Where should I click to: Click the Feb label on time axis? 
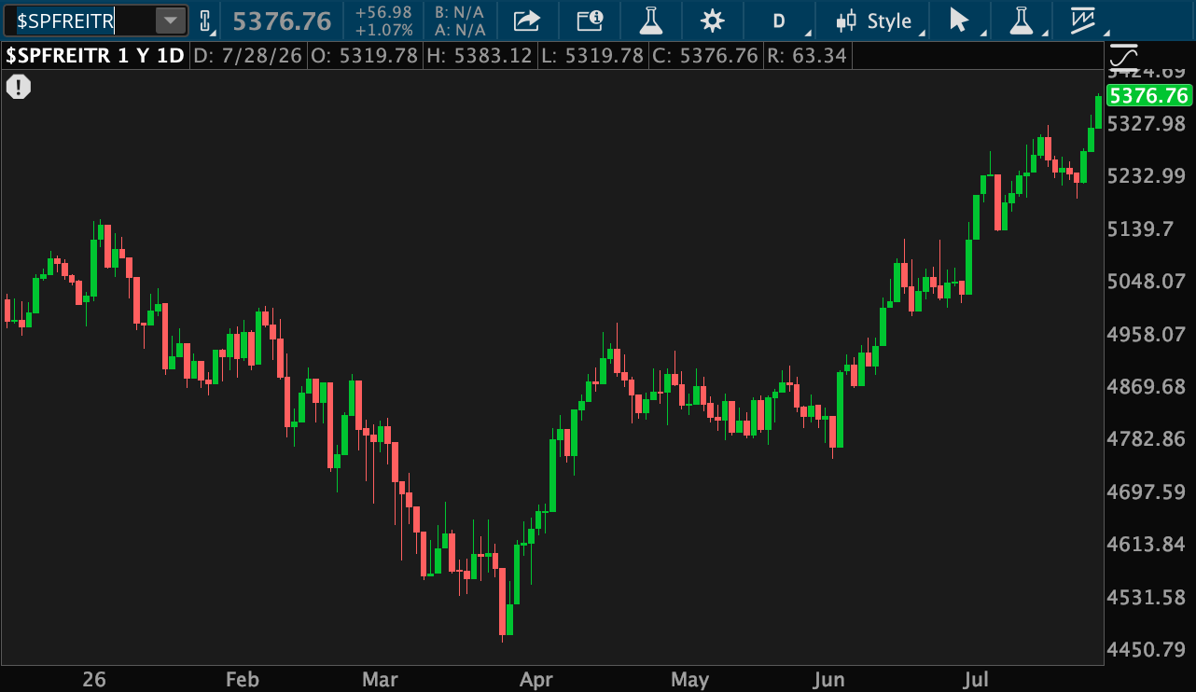243,679
